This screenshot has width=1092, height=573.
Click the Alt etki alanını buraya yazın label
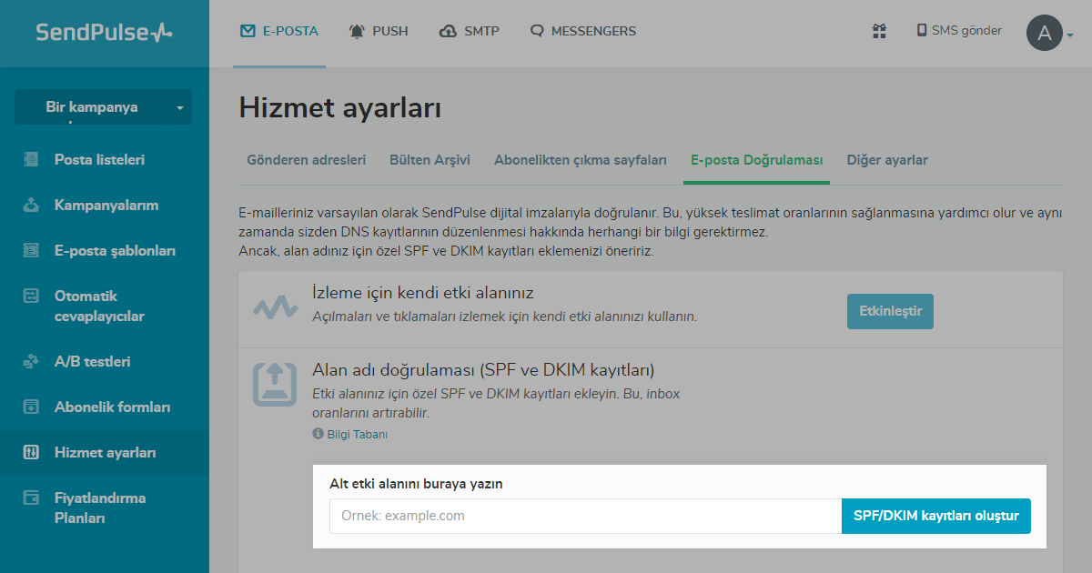[x=416, y=484]
